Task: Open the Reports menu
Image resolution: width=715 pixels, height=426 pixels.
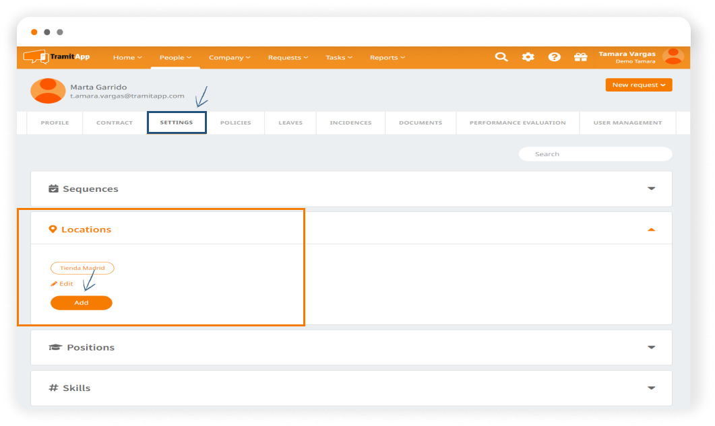Action: 386,57
